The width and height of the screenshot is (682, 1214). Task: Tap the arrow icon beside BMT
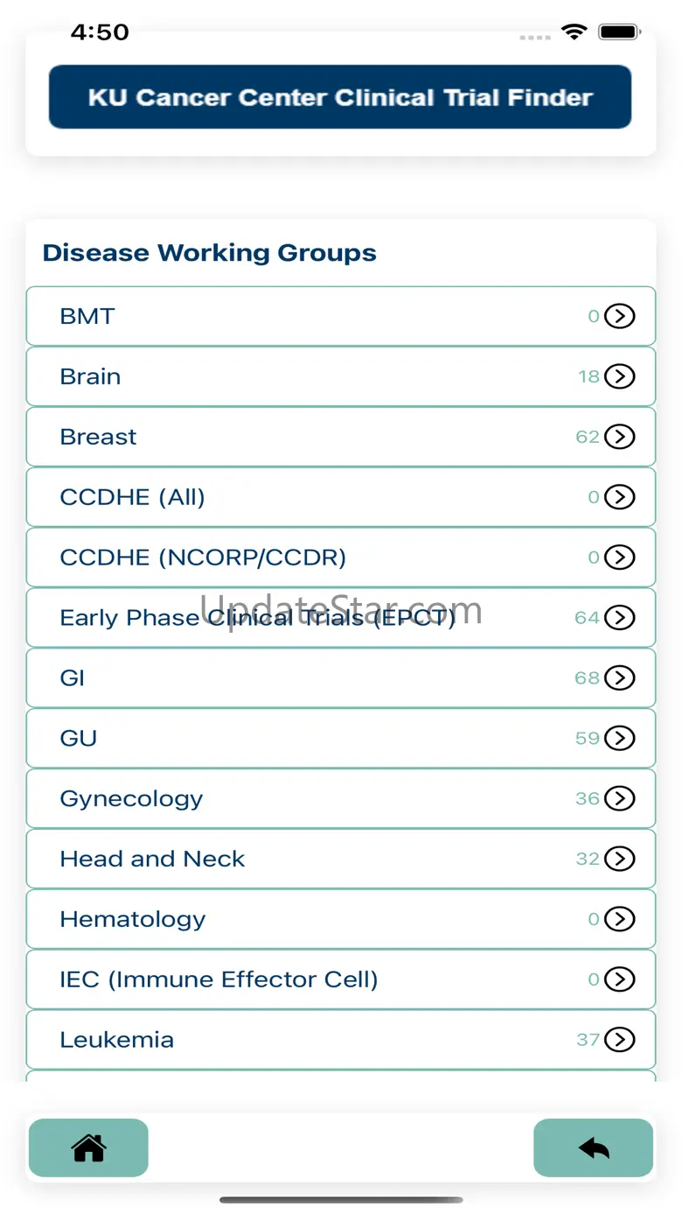pos(620,316)
